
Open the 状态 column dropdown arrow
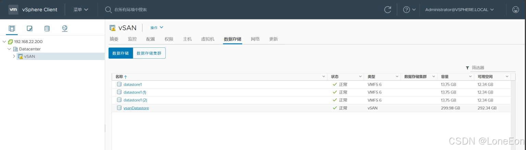pyautogui.click(x=360, y=77)
